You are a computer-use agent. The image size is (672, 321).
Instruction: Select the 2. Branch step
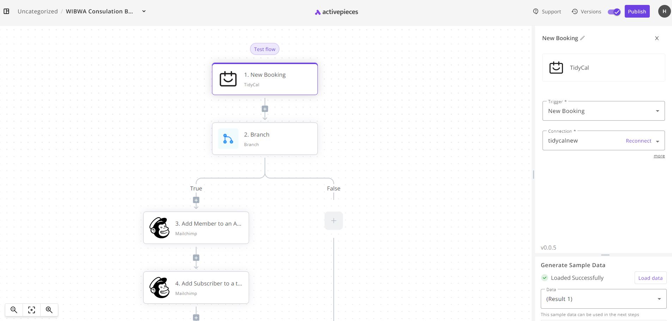[x=265, y=139]
